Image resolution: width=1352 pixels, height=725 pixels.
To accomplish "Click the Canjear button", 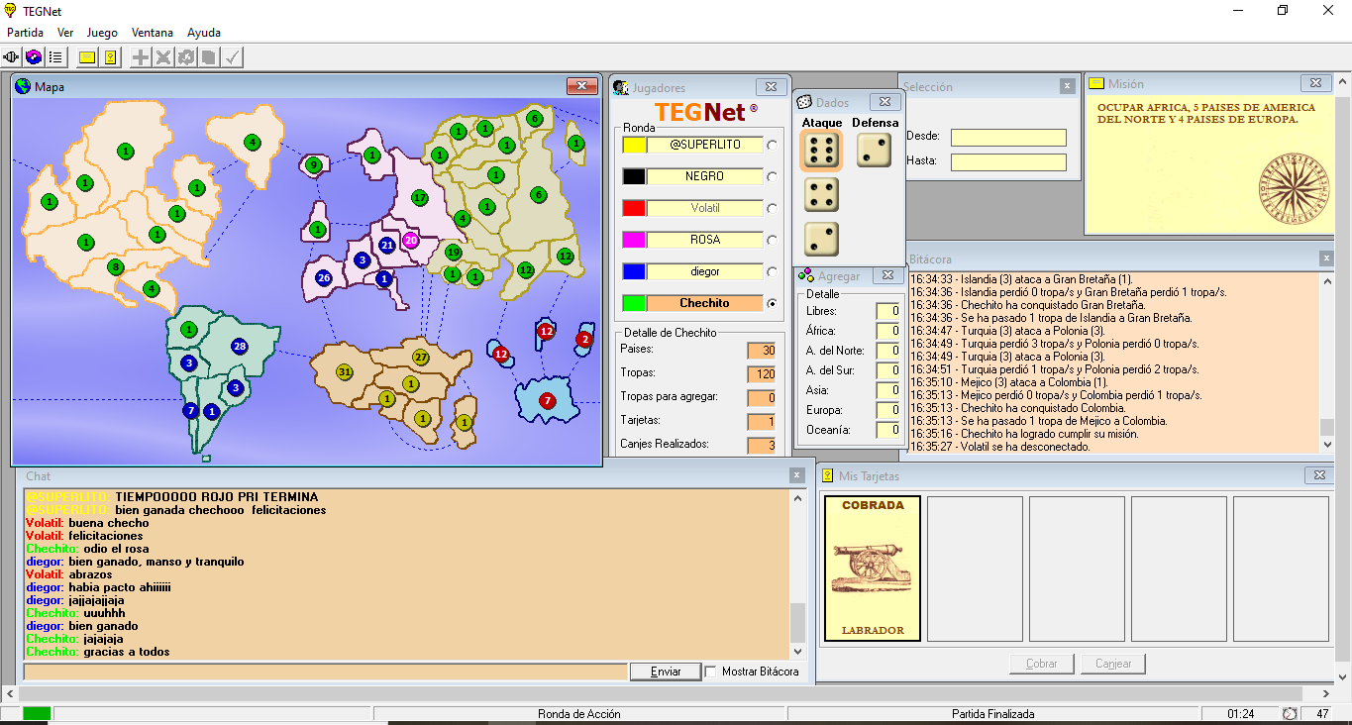I will click(1113, 664).
